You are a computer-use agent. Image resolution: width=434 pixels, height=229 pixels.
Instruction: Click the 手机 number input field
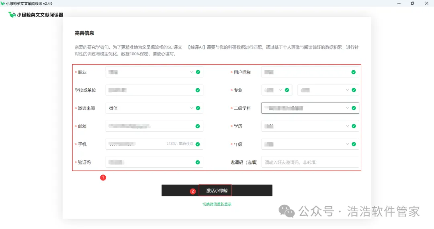154,144
